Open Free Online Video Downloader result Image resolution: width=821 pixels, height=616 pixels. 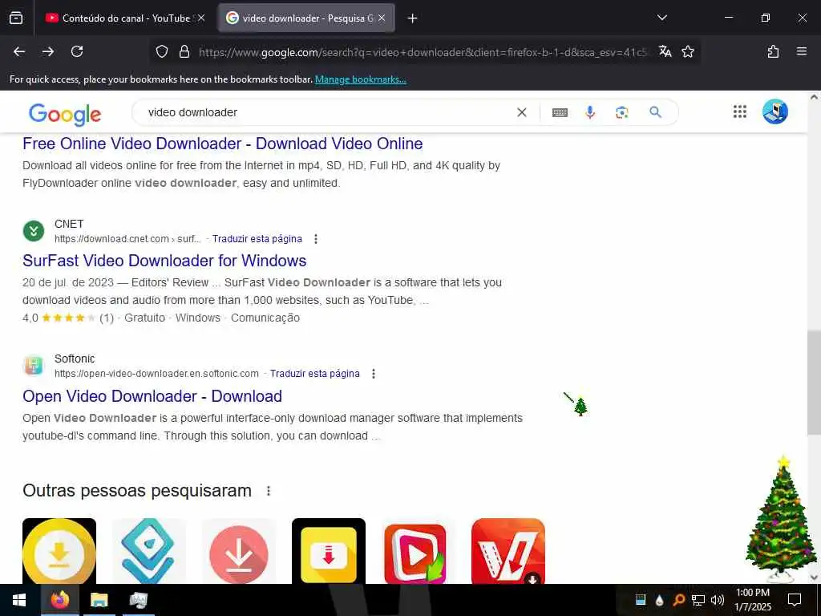tap(223, 144)
